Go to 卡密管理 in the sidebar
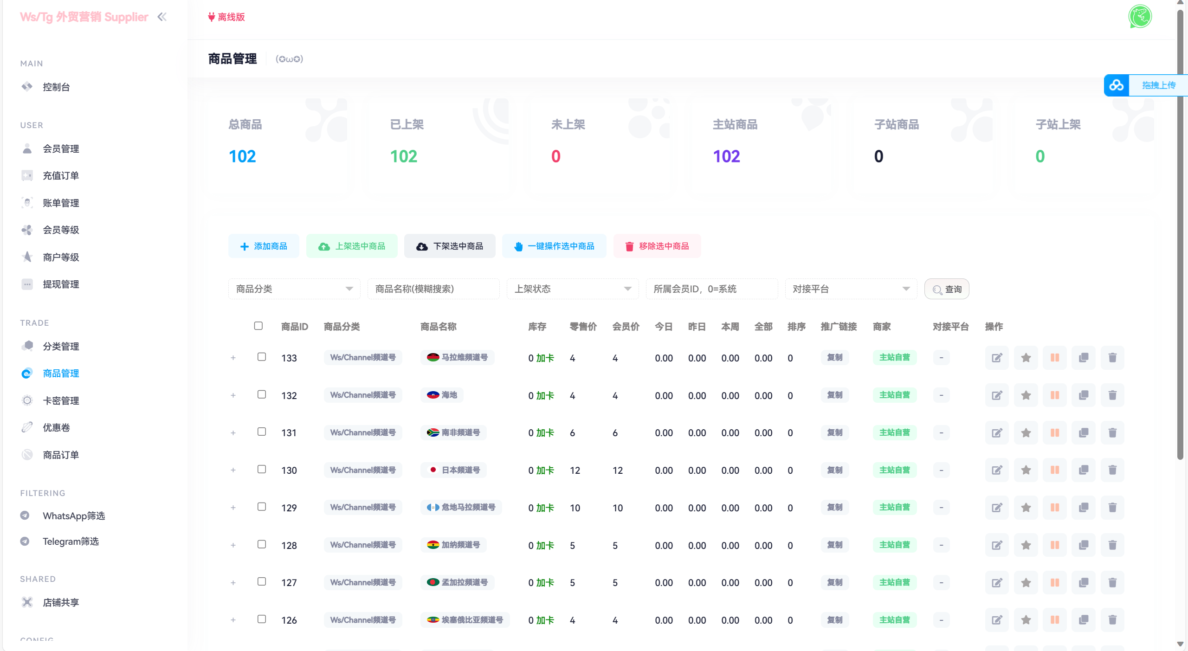Screen dimensions: 1188x651 click(61, 400)
